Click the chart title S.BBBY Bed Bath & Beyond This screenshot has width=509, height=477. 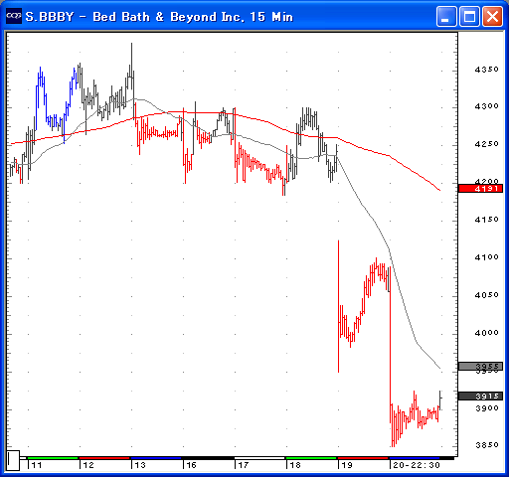(159, 17)
